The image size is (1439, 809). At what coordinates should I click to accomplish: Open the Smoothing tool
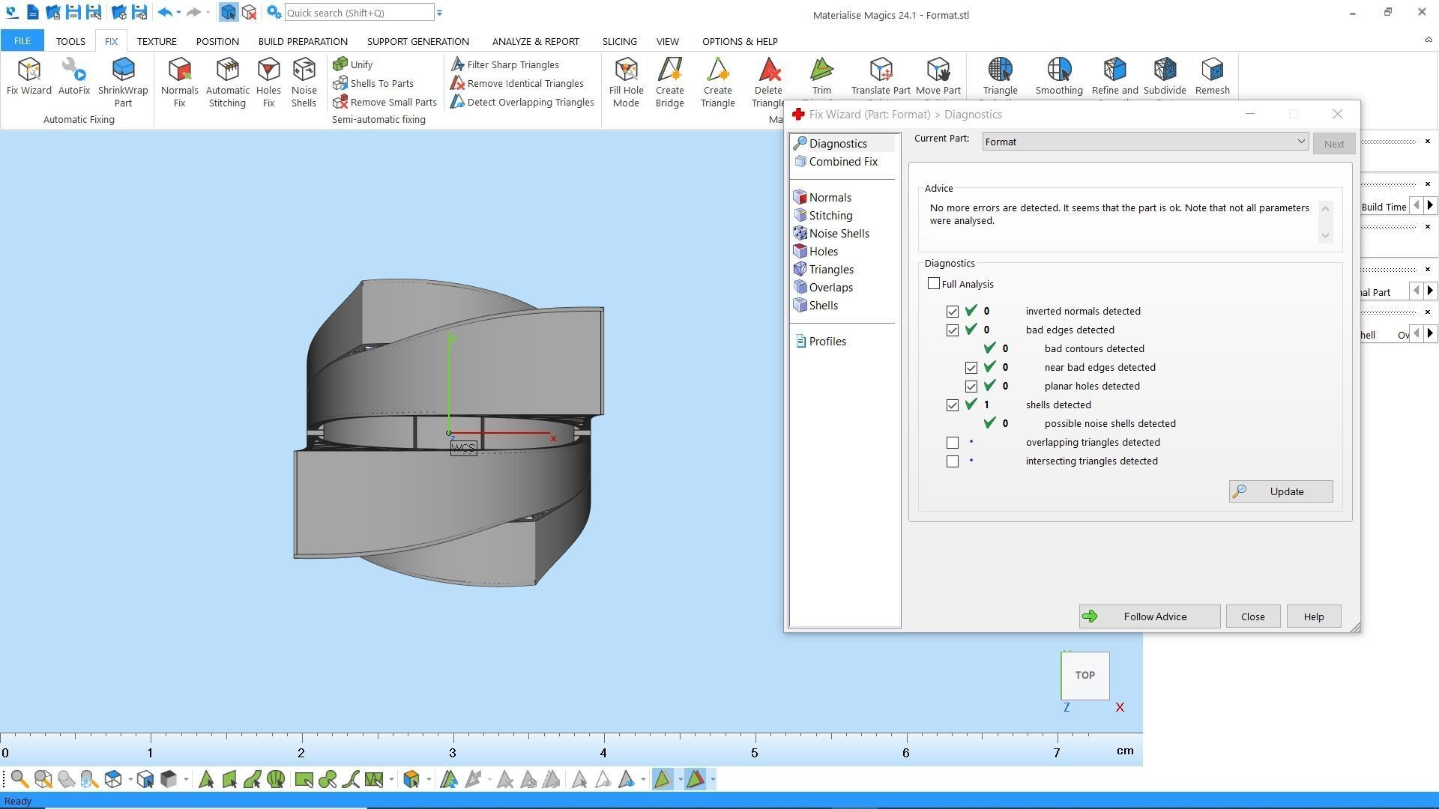[x=1058, y=77]
